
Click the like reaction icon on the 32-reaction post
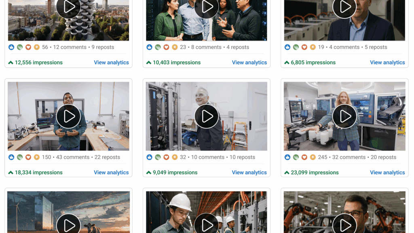[x=150, y=157]
